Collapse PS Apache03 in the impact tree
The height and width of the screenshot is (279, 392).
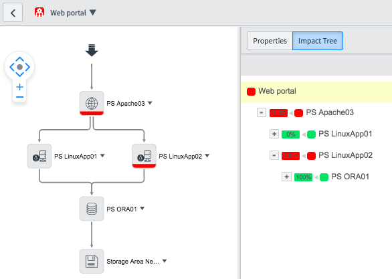(x=262, y=112)
